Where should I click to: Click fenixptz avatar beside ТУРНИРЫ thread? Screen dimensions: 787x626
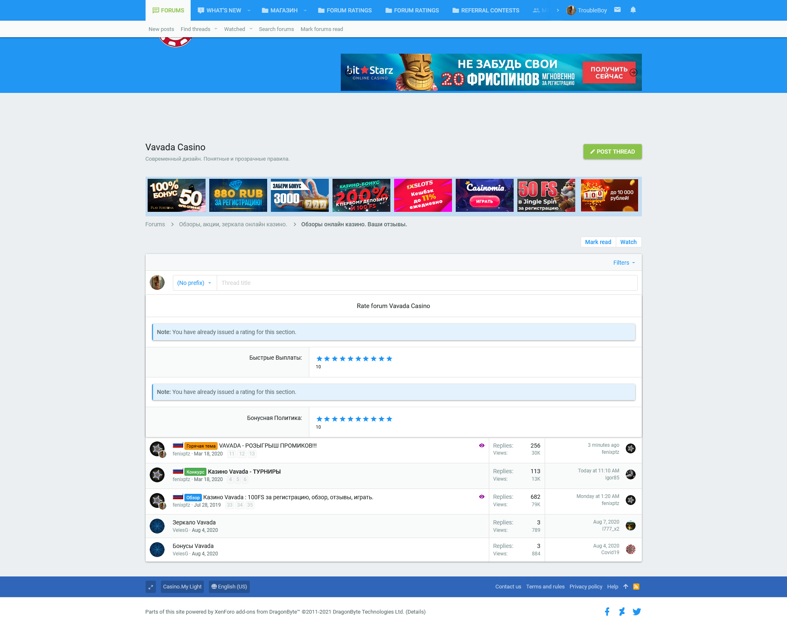click(157, 475)
